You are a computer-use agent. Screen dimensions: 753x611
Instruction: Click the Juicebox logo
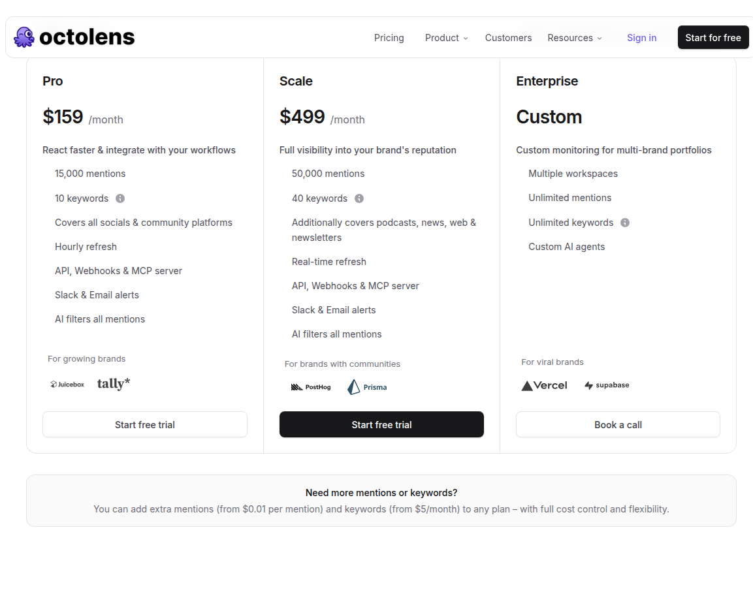pos(67,384)
